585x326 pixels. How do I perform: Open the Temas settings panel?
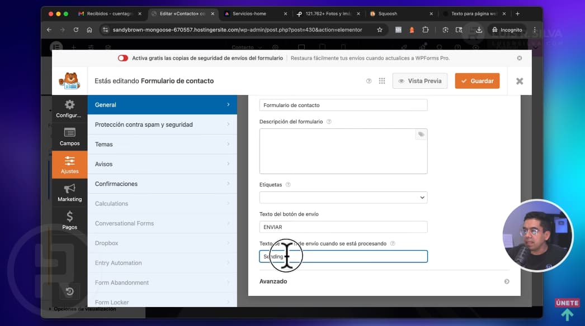pos(162,144)
